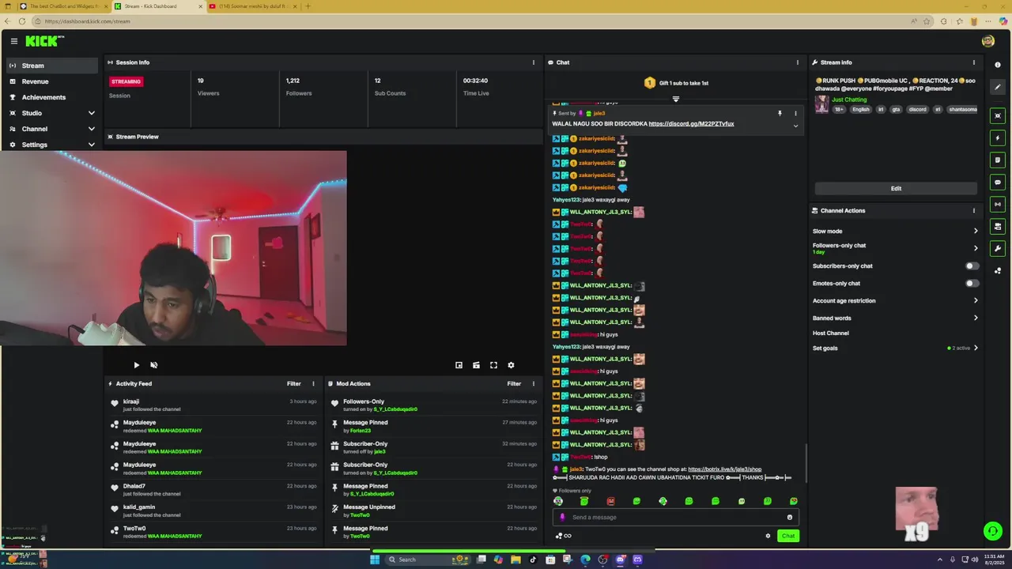Switch to the YouTube browser tab
1012x569 pixels.
(253, 6)
